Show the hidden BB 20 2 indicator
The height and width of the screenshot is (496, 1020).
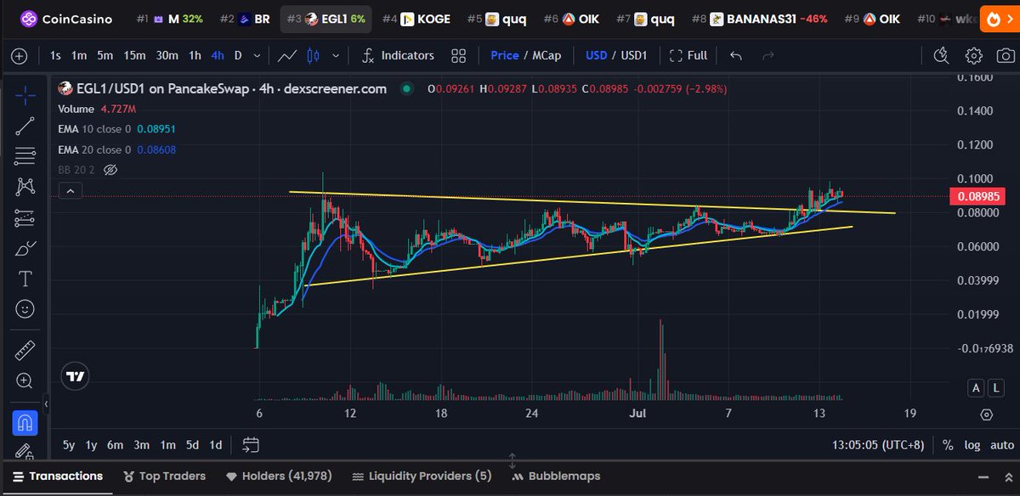click(x=110, y=170)
